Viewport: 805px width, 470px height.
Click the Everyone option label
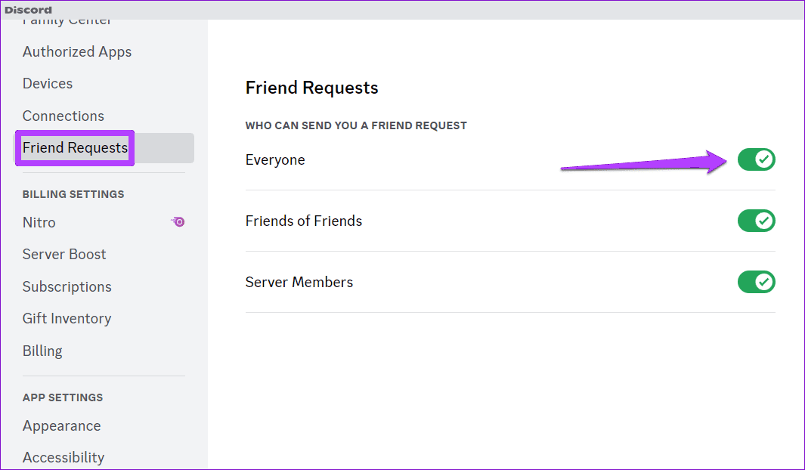click(274, 159)
